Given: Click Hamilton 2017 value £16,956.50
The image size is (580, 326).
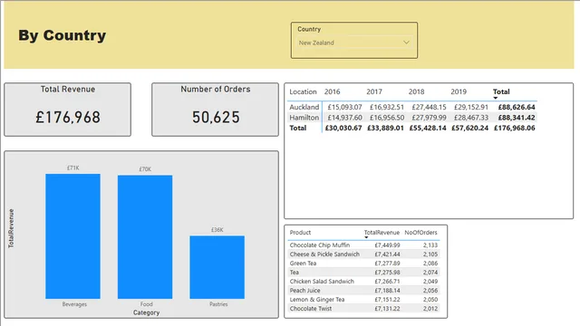Looking at the screenshot, I should coord(387,118).
